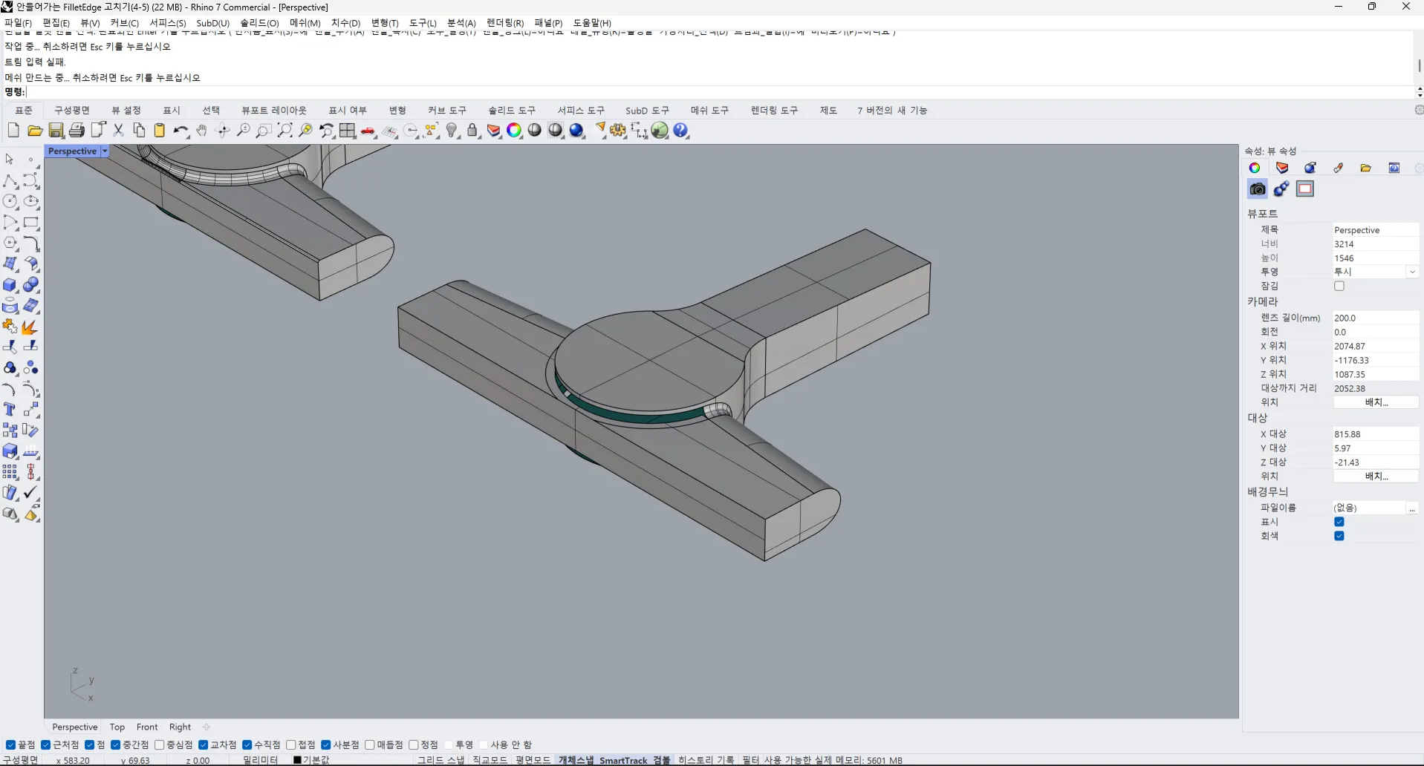Viewport: 1424px width, 766px height.
Task: Click the 배치... button under 대상
Action: tap(1376, 477)
